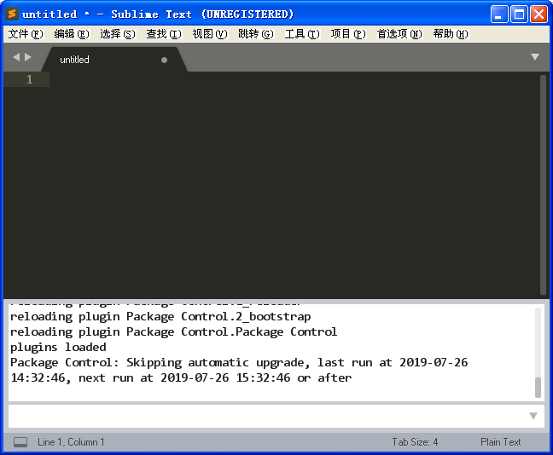The image size is (553, 455).
Task: Click console line starting with '14:32:46, next run'
Action: pyautogui.click(x=181, y=377)
